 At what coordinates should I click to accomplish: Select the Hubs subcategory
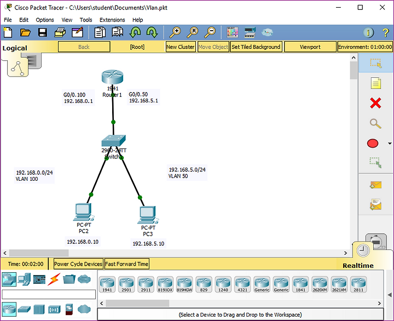(39, 309)
